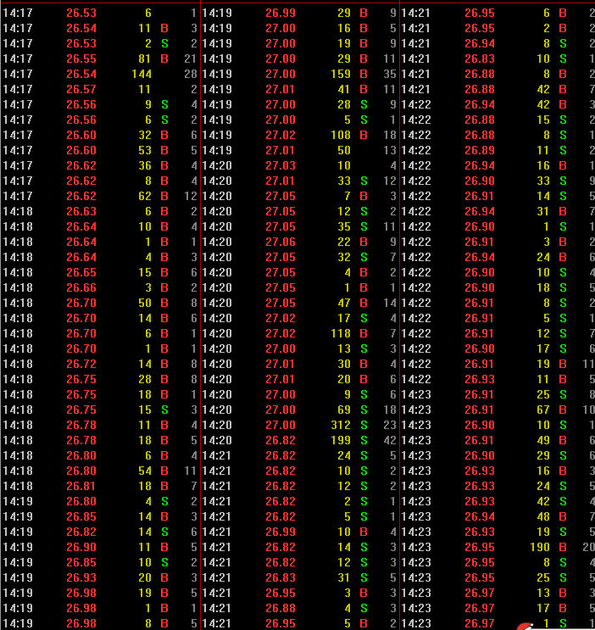Select the time cell of the 190 volume row
This screenshot has width=595, height=630.
pyautogui.click(x=416, y=547)
